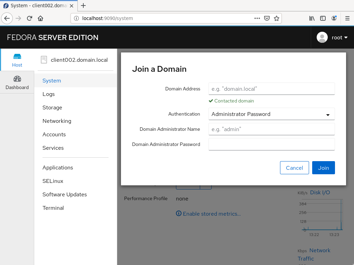Click Enable stored metrics link

(x=208, y=214)
